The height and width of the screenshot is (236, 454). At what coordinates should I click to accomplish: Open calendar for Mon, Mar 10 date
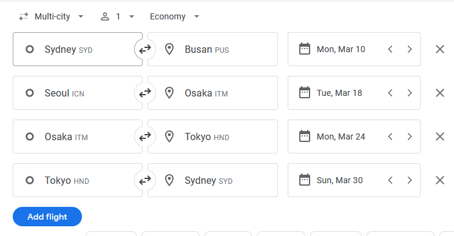(x=336, y=49)
